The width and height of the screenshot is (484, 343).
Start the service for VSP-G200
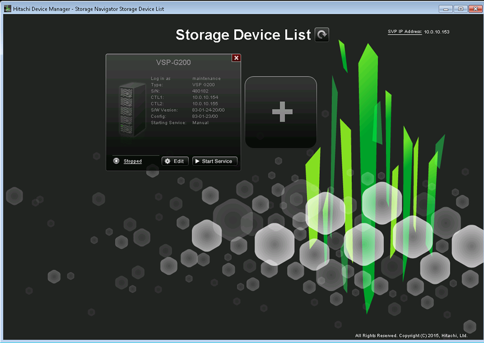[x=214, y=161]
